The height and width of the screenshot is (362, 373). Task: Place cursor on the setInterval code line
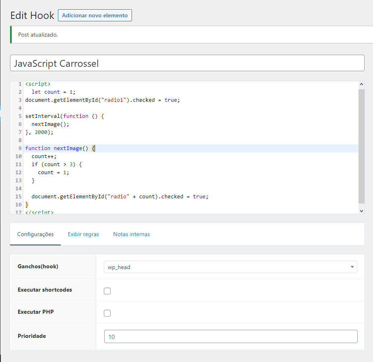click(x=80, y=116)
